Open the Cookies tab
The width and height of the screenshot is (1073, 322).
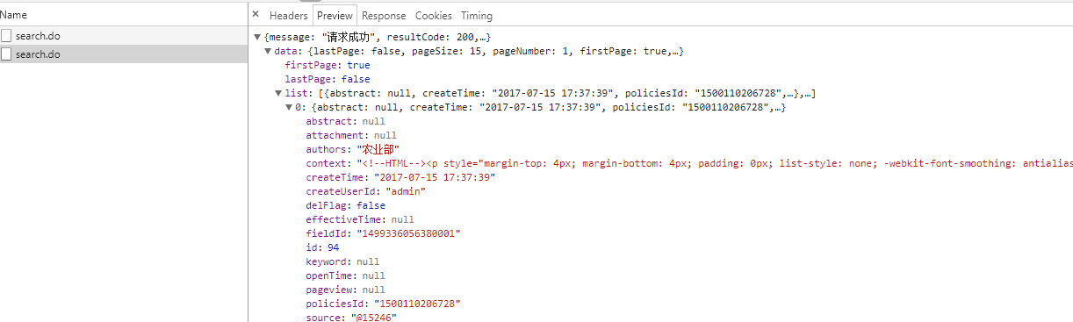434,16
